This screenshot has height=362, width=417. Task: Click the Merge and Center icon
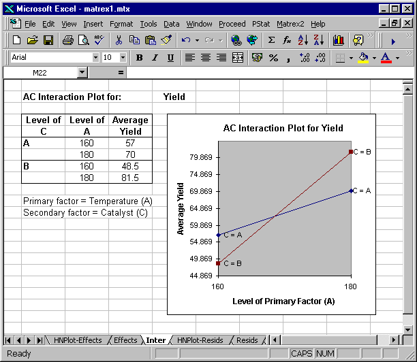click(237, 58)
